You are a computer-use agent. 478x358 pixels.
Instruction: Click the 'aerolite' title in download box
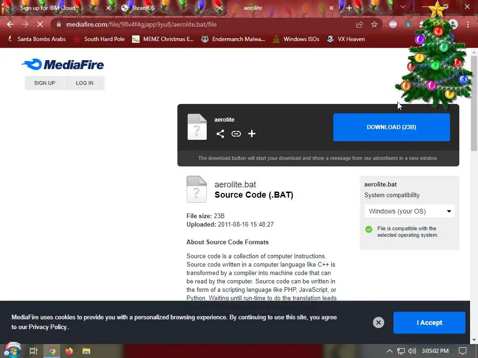(225, 120)
